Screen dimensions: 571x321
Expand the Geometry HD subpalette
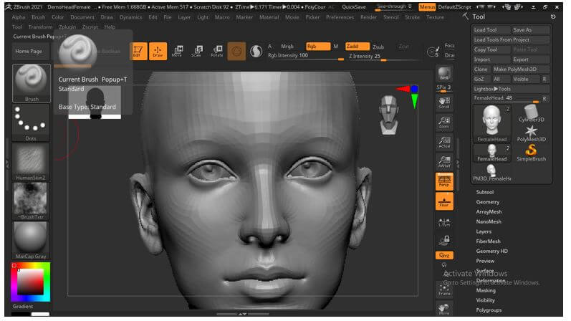[491, 251]
